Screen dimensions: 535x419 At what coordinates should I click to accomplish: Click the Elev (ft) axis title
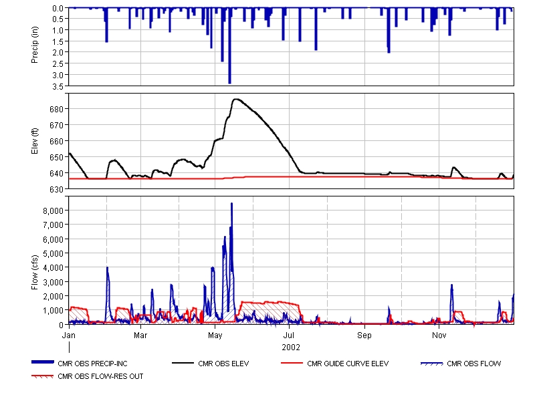35,141
